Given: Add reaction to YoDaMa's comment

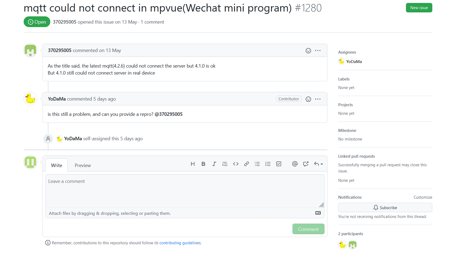Looking at the screenshot, I should coord(308,99).
